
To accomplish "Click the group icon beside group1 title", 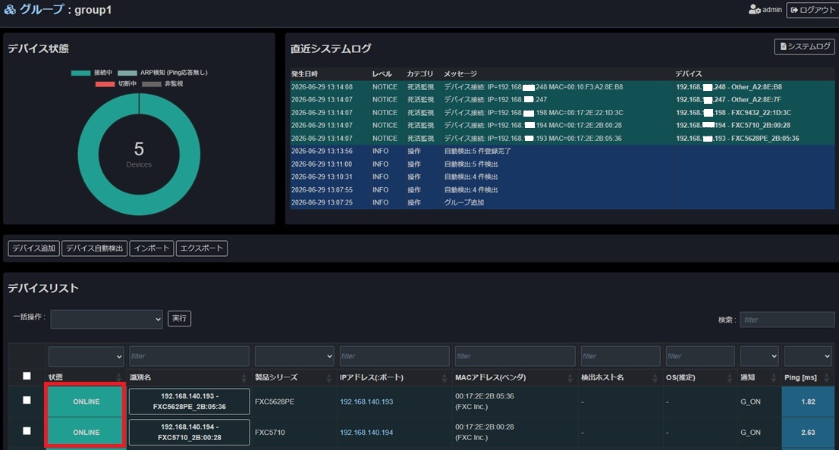I will [x=10, y=10].
